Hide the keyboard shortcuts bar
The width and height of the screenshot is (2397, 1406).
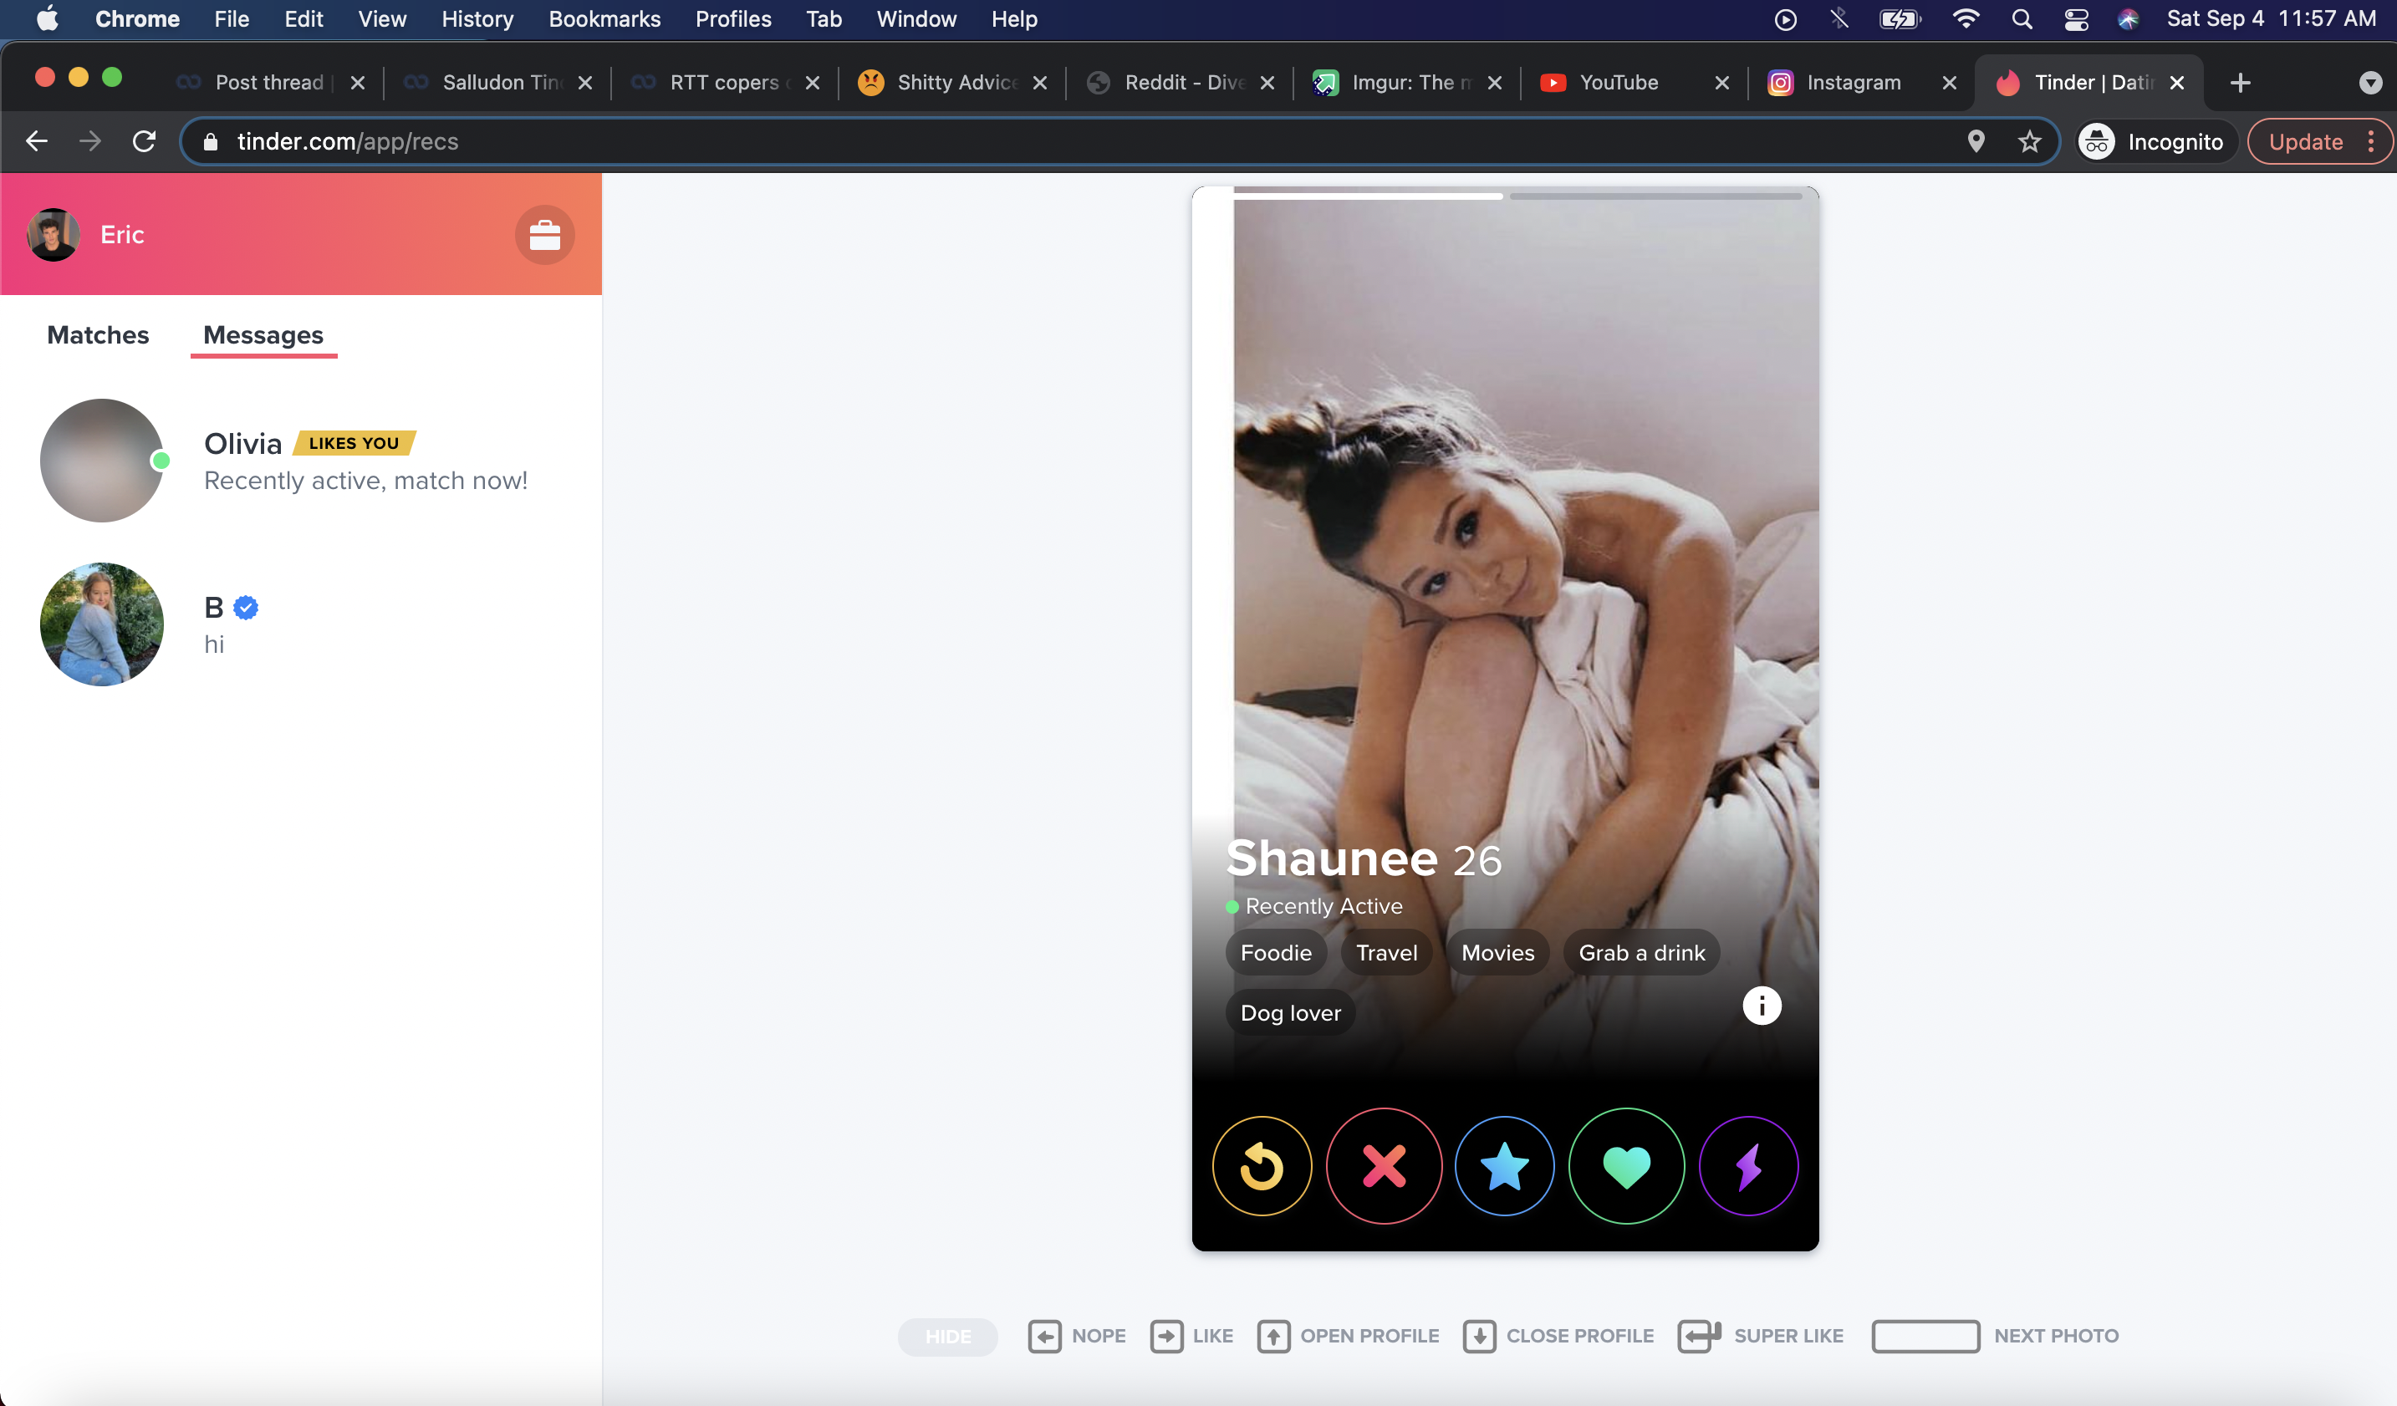pyautogui.click(x=947, y=1336)
